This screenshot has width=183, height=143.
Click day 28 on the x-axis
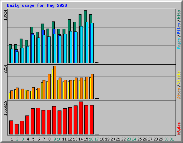[155, 139]
